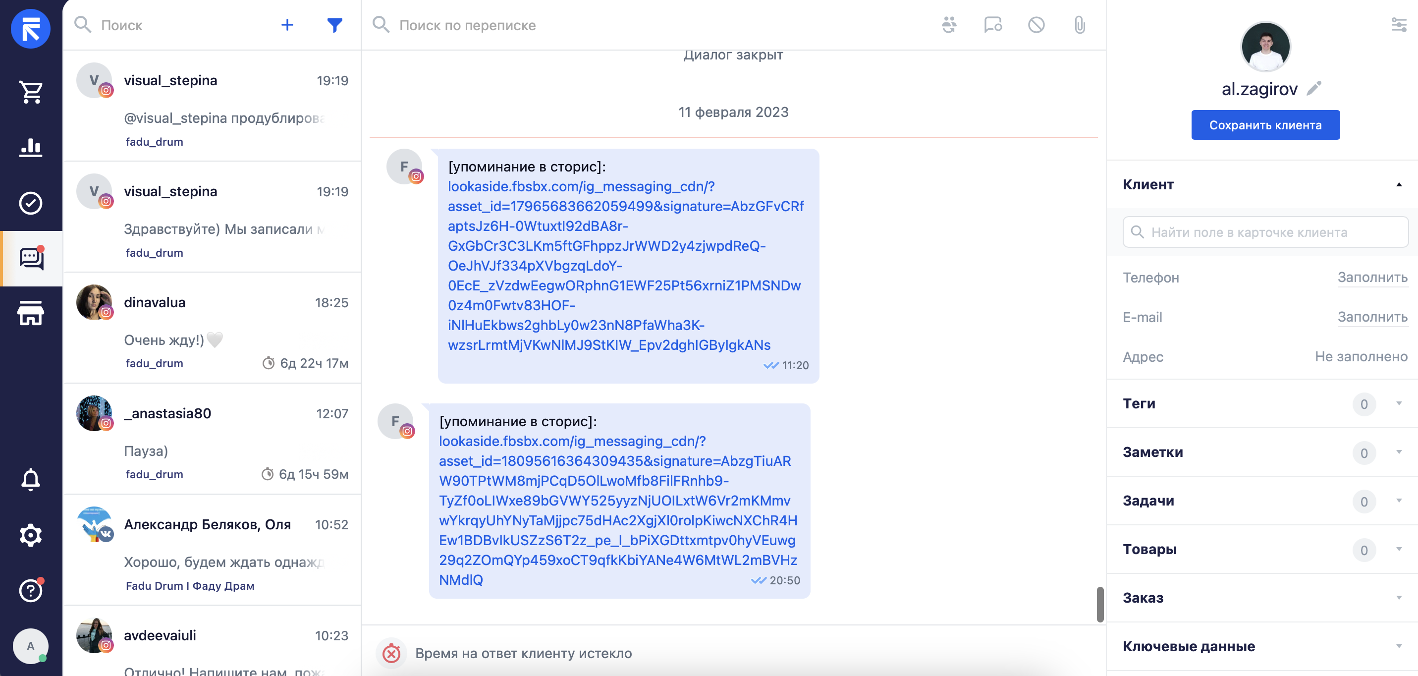Open the _anastasia80 conversation
This screenshot has height=676, width=1418.
click(213, 439)
